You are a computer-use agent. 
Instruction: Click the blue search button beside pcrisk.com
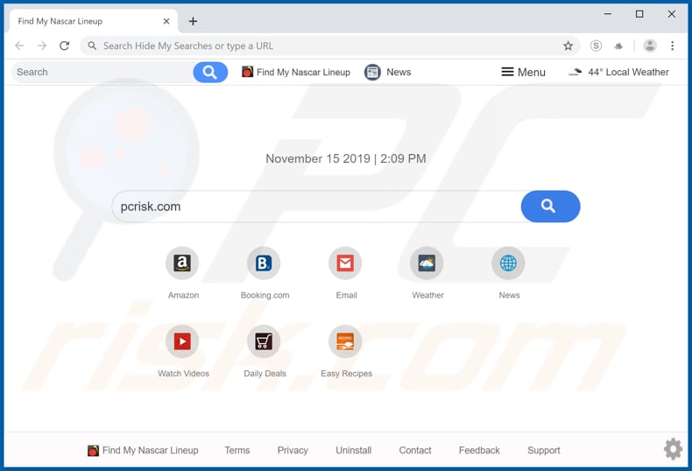pos(550,207)
